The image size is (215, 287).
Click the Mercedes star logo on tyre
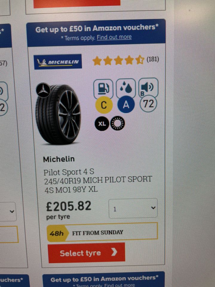click(x=43, y=90)
